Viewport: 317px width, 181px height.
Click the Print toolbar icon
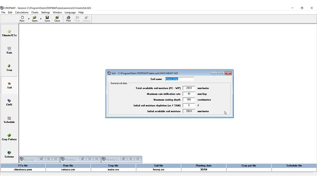(68, 19)
